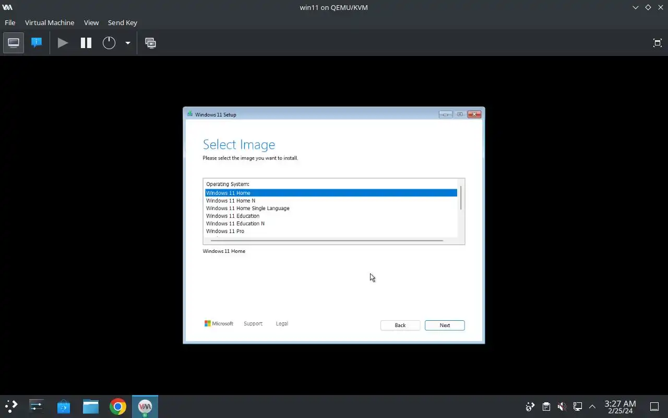
Task: Open manage VM snapshots view
Action: [150, 43]
